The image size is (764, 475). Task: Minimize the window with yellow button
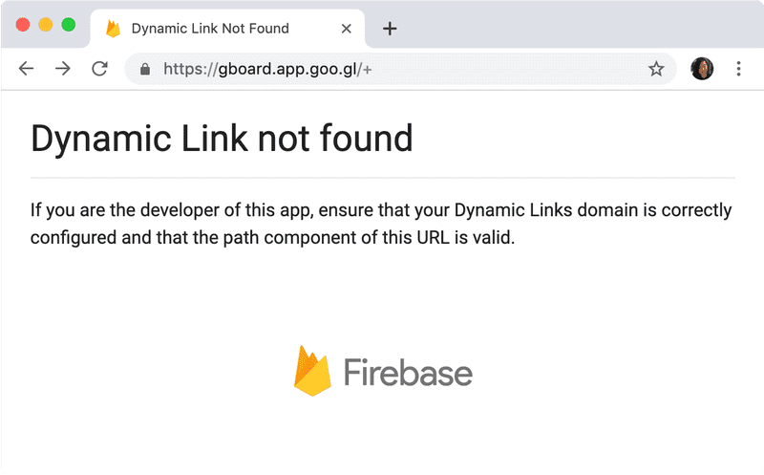pos(46,25)
